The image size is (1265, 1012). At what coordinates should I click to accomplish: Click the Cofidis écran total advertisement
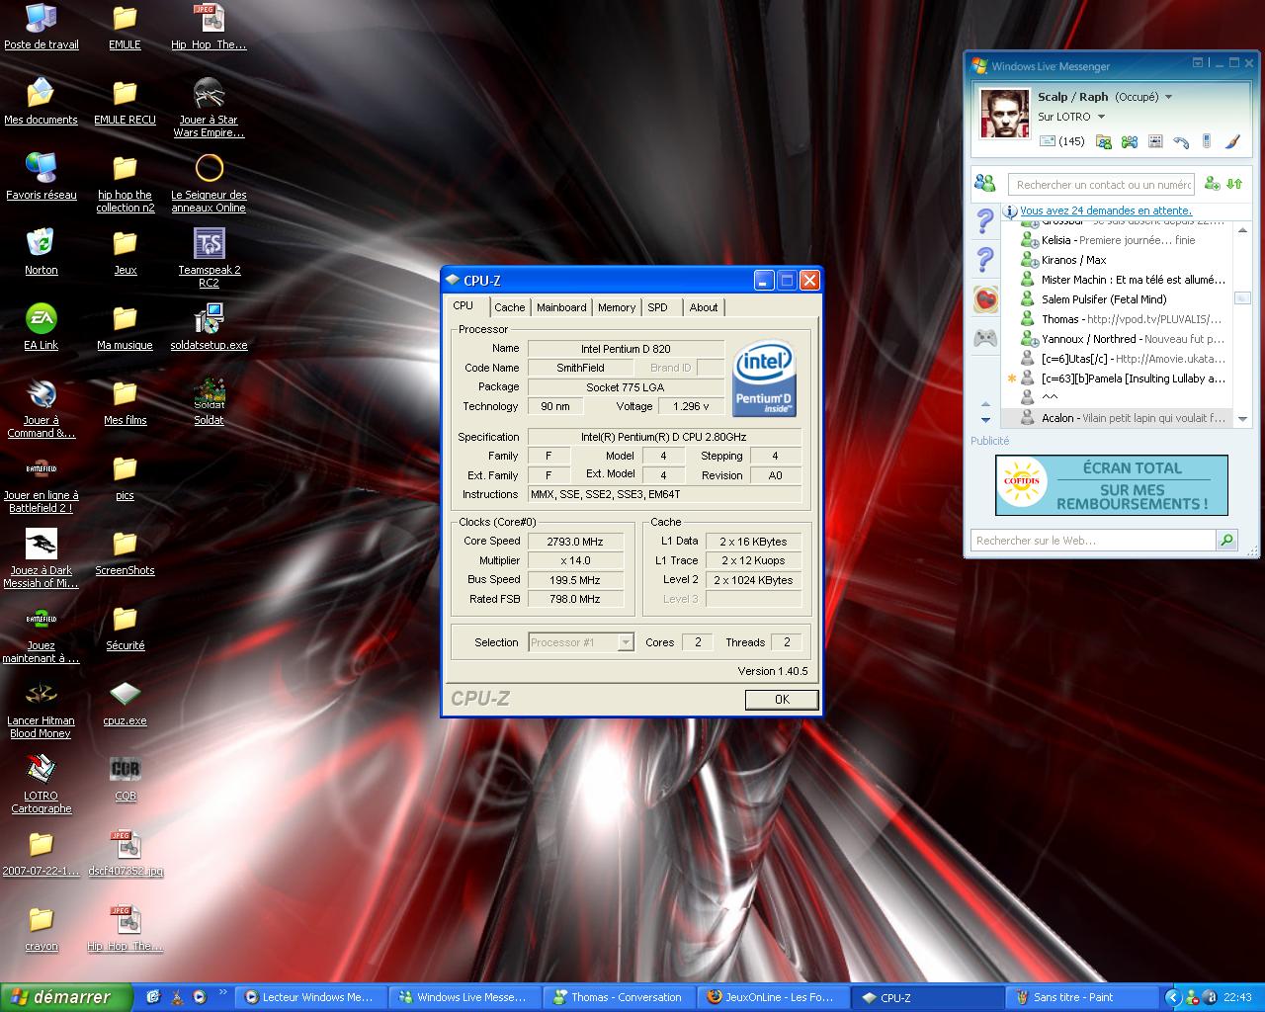(1112, 485)
